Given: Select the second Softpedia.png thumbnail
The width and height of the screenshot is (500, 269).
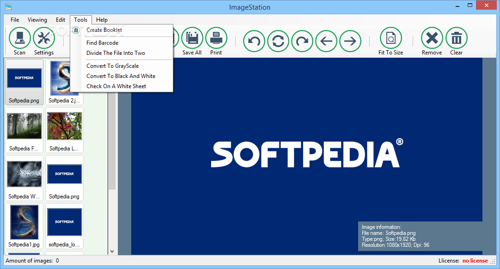Looking at the screenshot, I should click(64, 178).
